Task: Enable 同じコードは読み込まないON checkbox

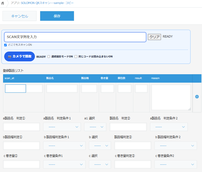Action: 76,57
